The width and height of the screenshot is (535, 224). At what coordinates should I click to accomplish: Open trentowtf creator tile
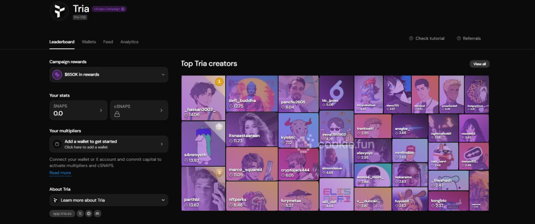(373, 125)
